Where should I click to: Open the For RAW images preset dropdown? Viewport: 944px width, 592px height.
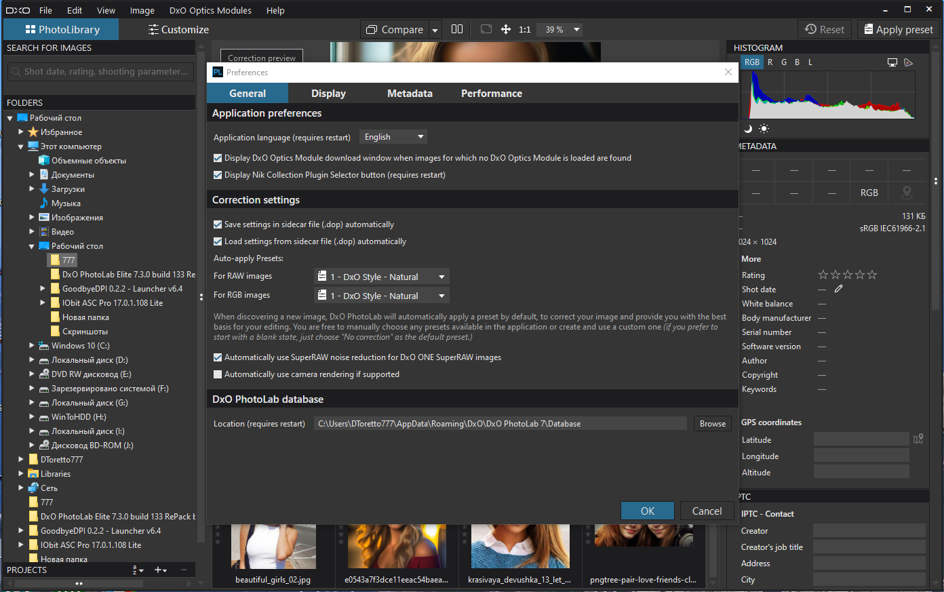[x=382, y=277]
